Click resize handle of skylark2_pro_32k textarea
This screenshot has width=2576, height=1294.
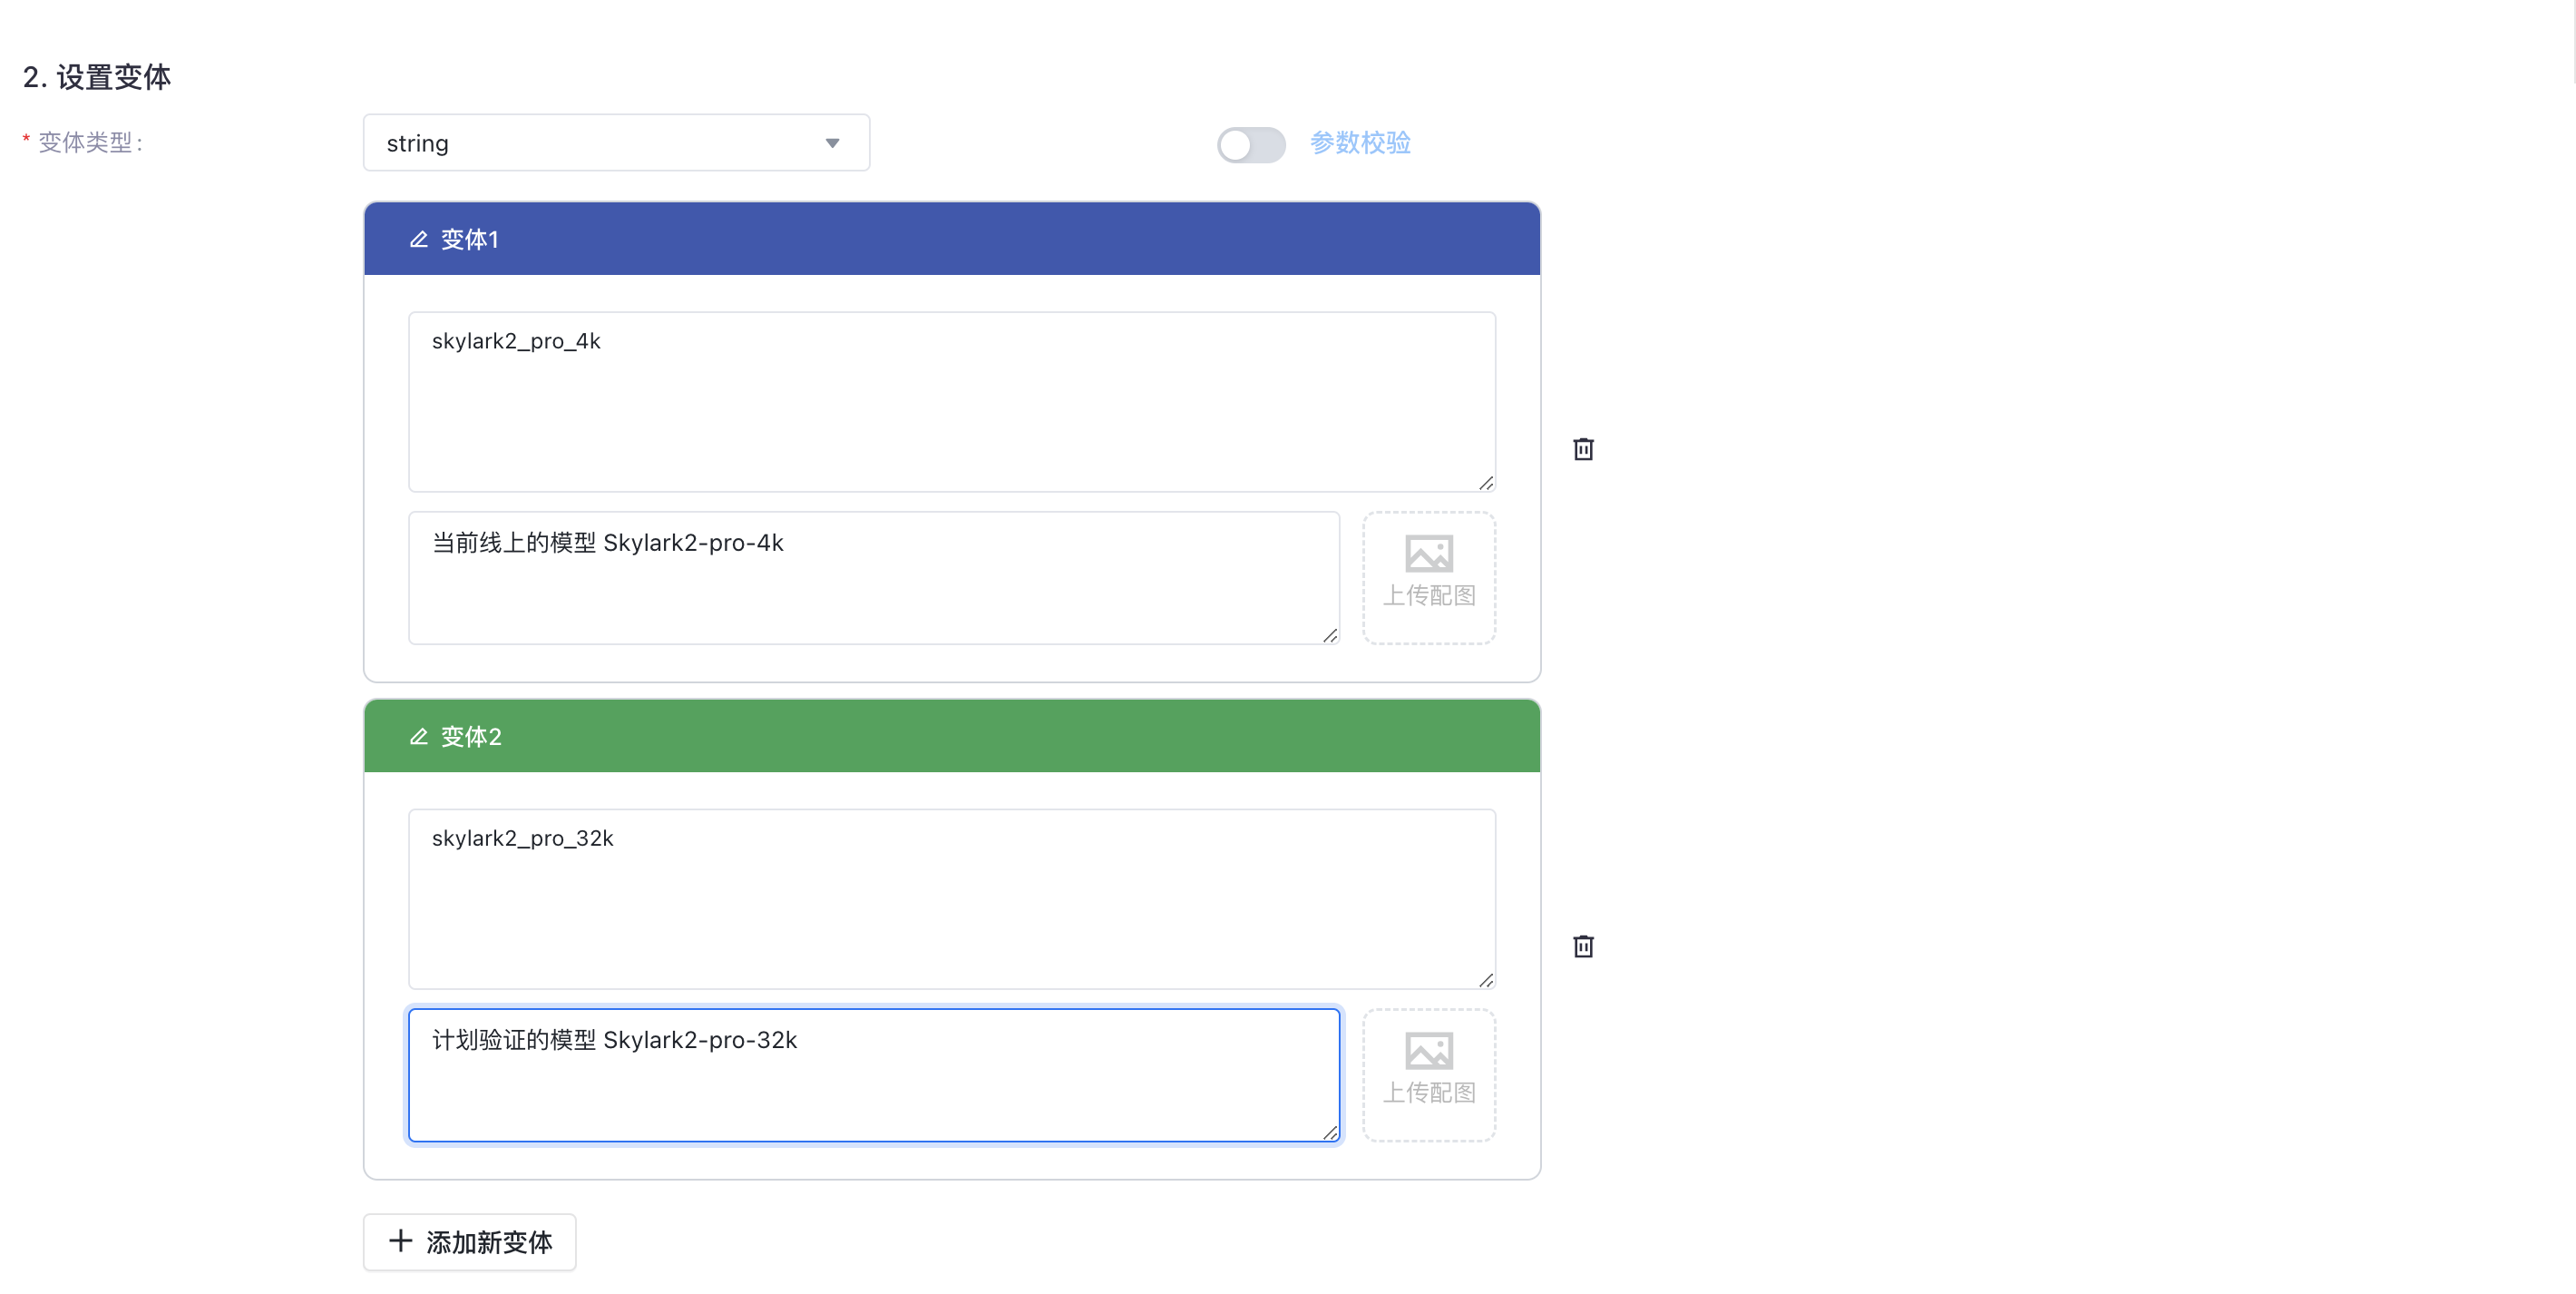[1486, 981]
